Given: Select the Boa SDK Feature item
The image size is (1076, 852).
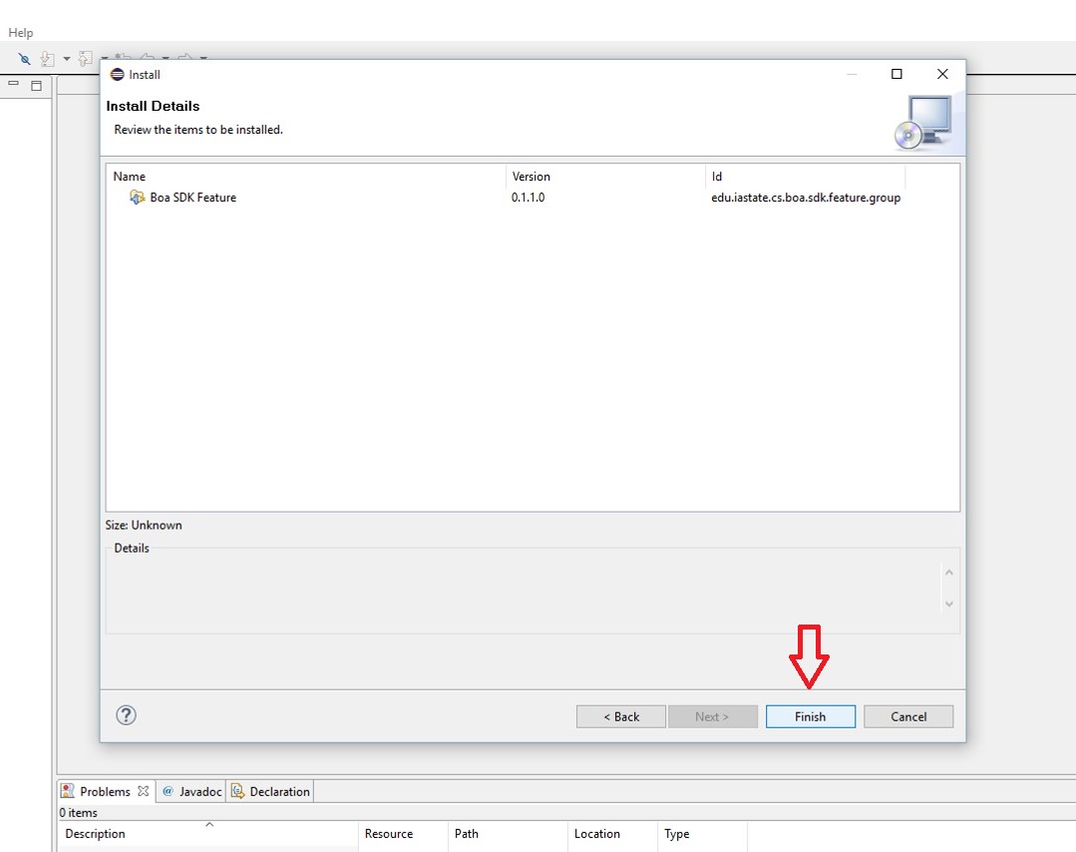Looking at the screenshot, I should point(192,198).
